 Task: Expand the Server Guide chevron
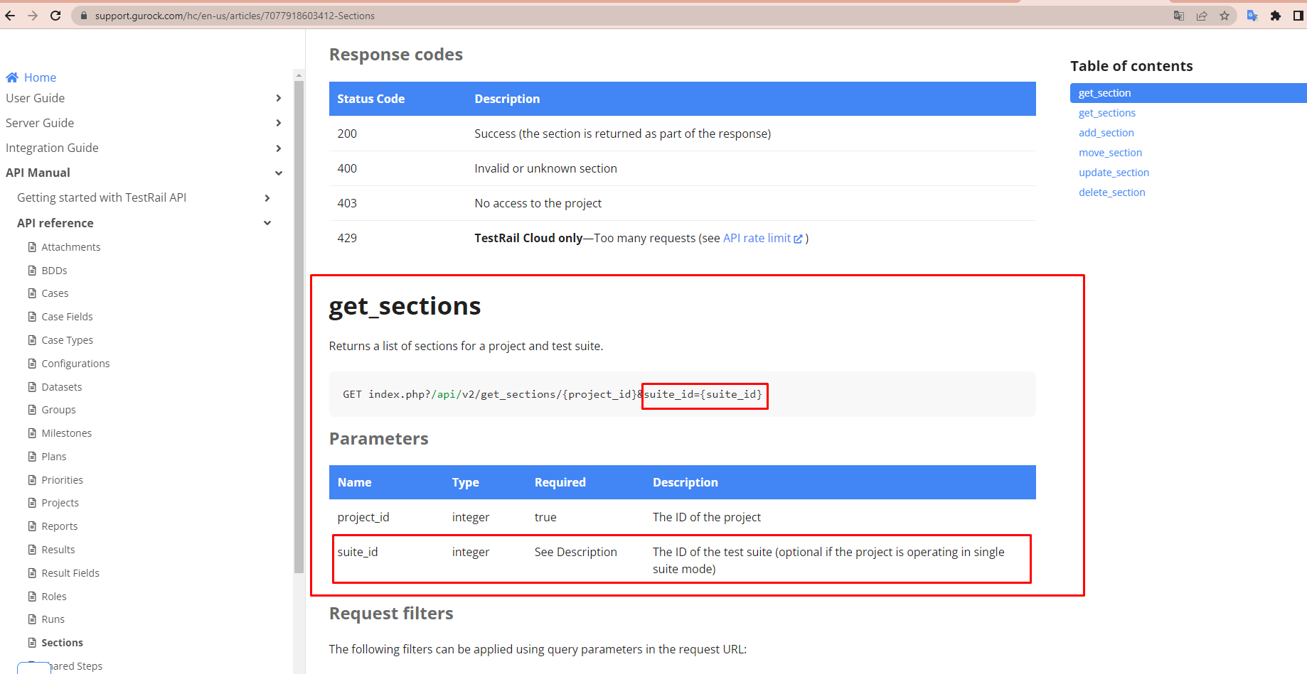(x=278, y=123)
